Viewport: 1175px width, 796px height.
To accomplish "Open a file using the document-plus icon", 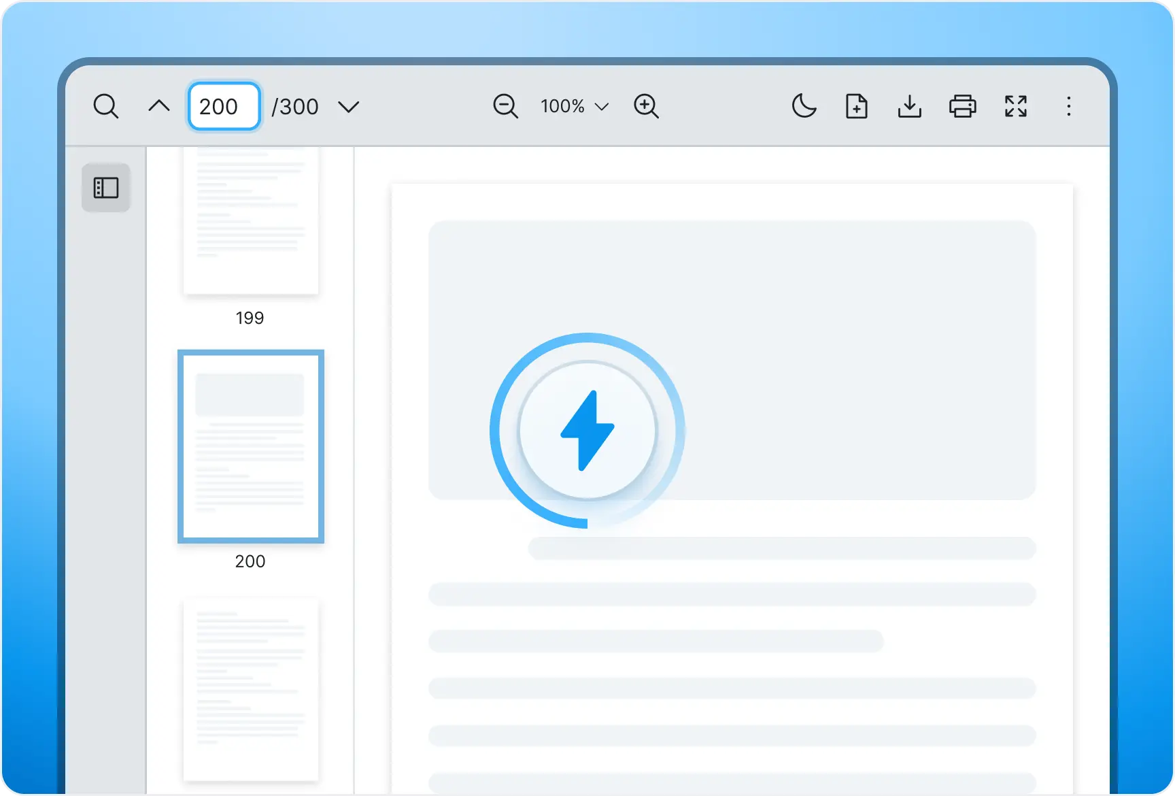I will (x=857, y=106).
